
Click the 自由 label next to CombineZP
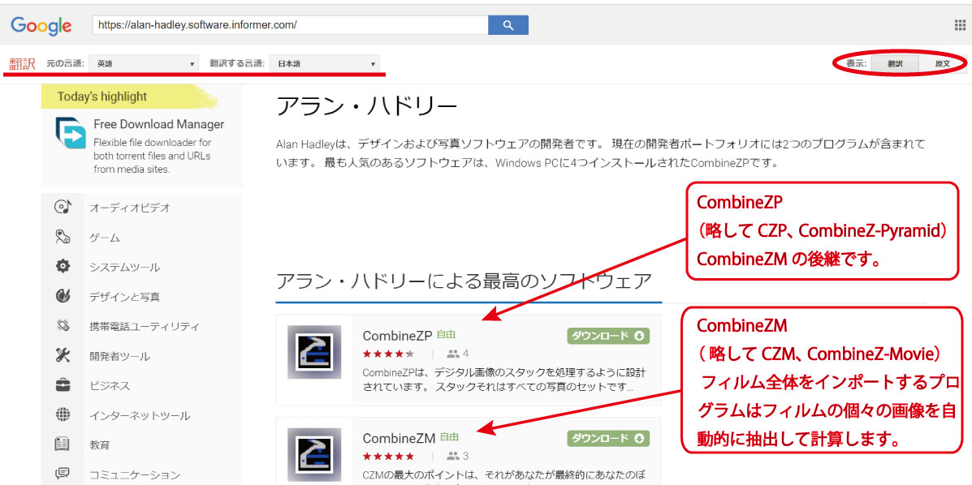(446, 334)
